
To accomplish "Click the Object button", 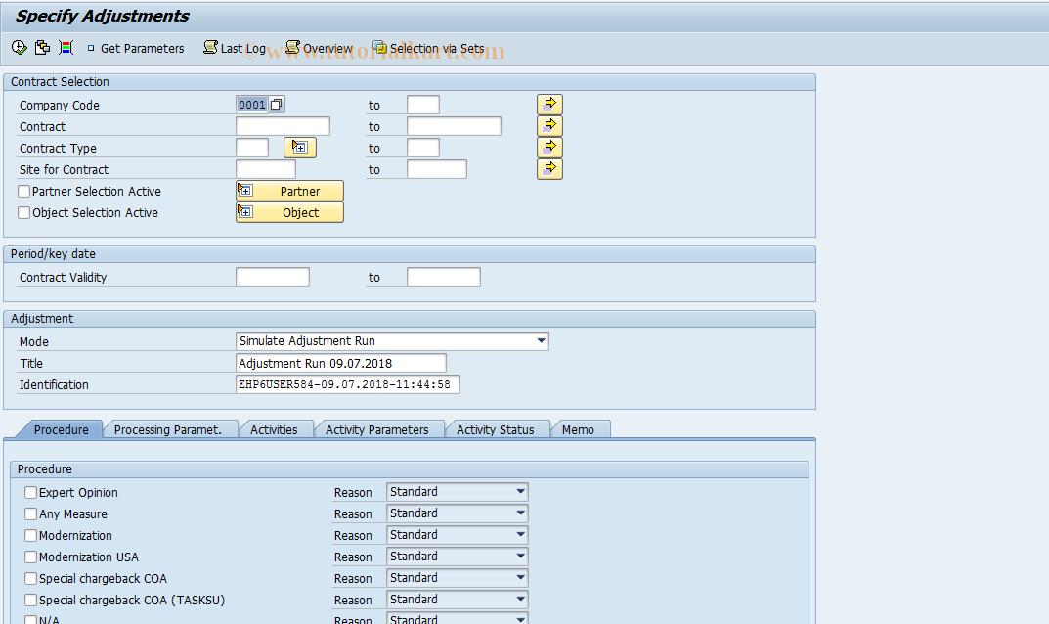I will (289, 212).
